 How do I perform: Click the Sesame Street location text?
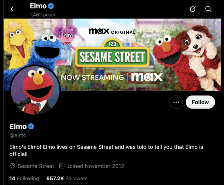coord(36,166)
